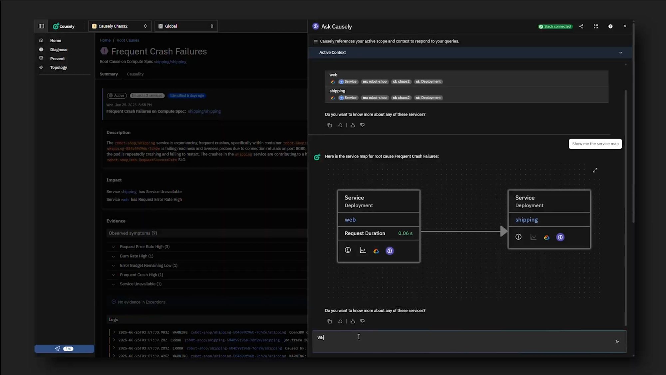Image resolution: width=666 pixels, height=375 pixels.
Task: Open the AI brain icon on the web node
Action: tap(390, 250)
